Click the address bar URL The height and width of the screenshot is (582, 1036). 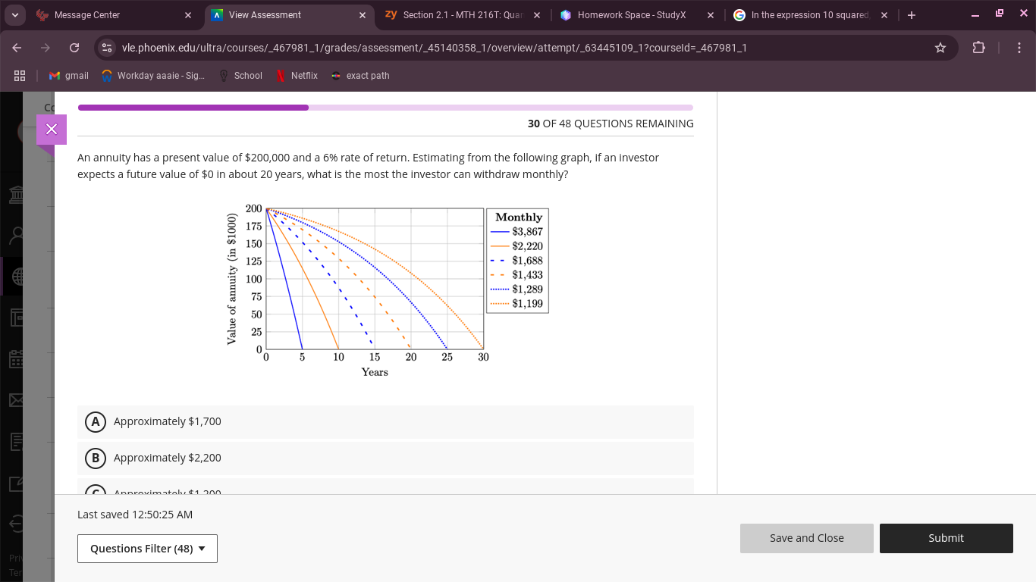point(435,48)
